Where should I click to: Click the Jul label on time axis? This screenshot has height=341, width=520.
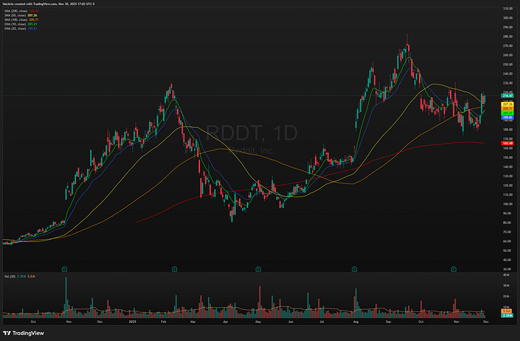pos(321,321)
